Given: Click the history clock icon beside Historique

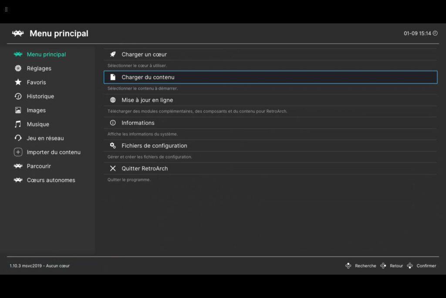Looking at the screenshot, I should (18, 96).
